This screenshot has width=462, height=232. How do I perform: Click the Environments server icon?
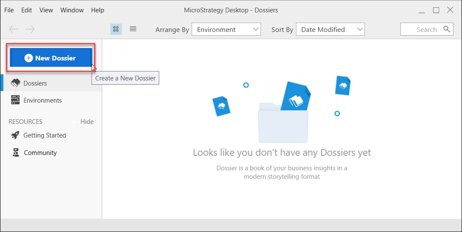pyautogui.click(x=15, y=100)
